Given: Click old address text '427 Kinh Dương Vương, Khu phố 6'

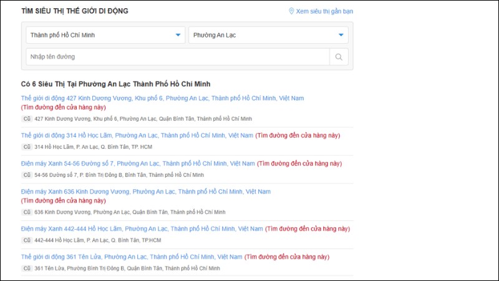Looking at the screenshot, I should 143,119.
